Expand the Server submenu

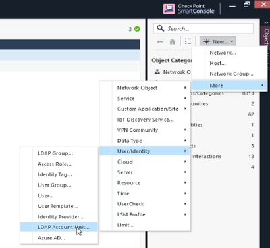(x=145, y=172)
